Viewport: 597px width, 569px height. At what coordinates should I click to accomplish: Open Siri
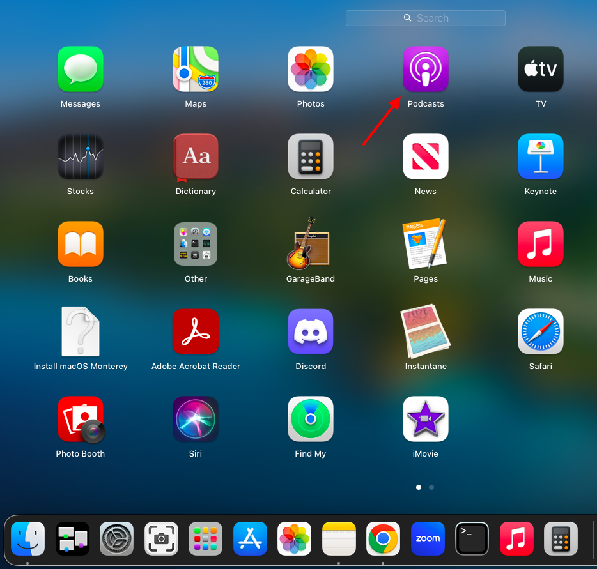(196, 419)
